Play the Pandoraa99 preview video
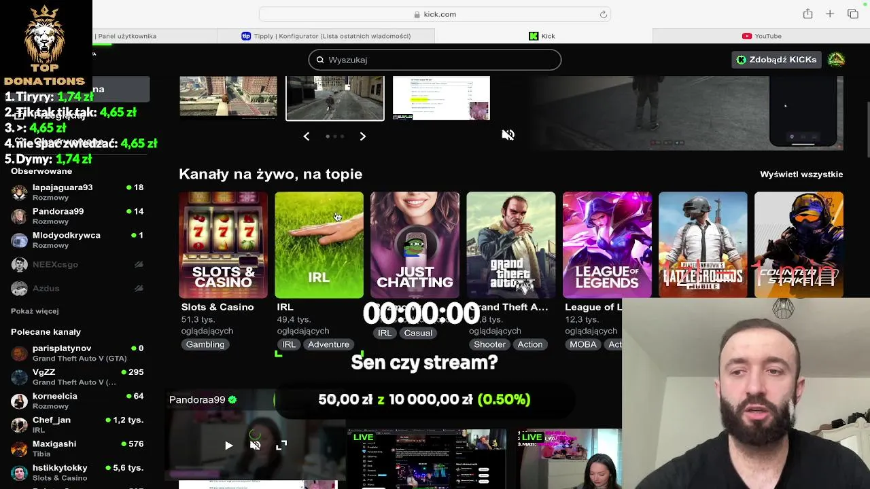The image size is (870, 489). [228, 446]
